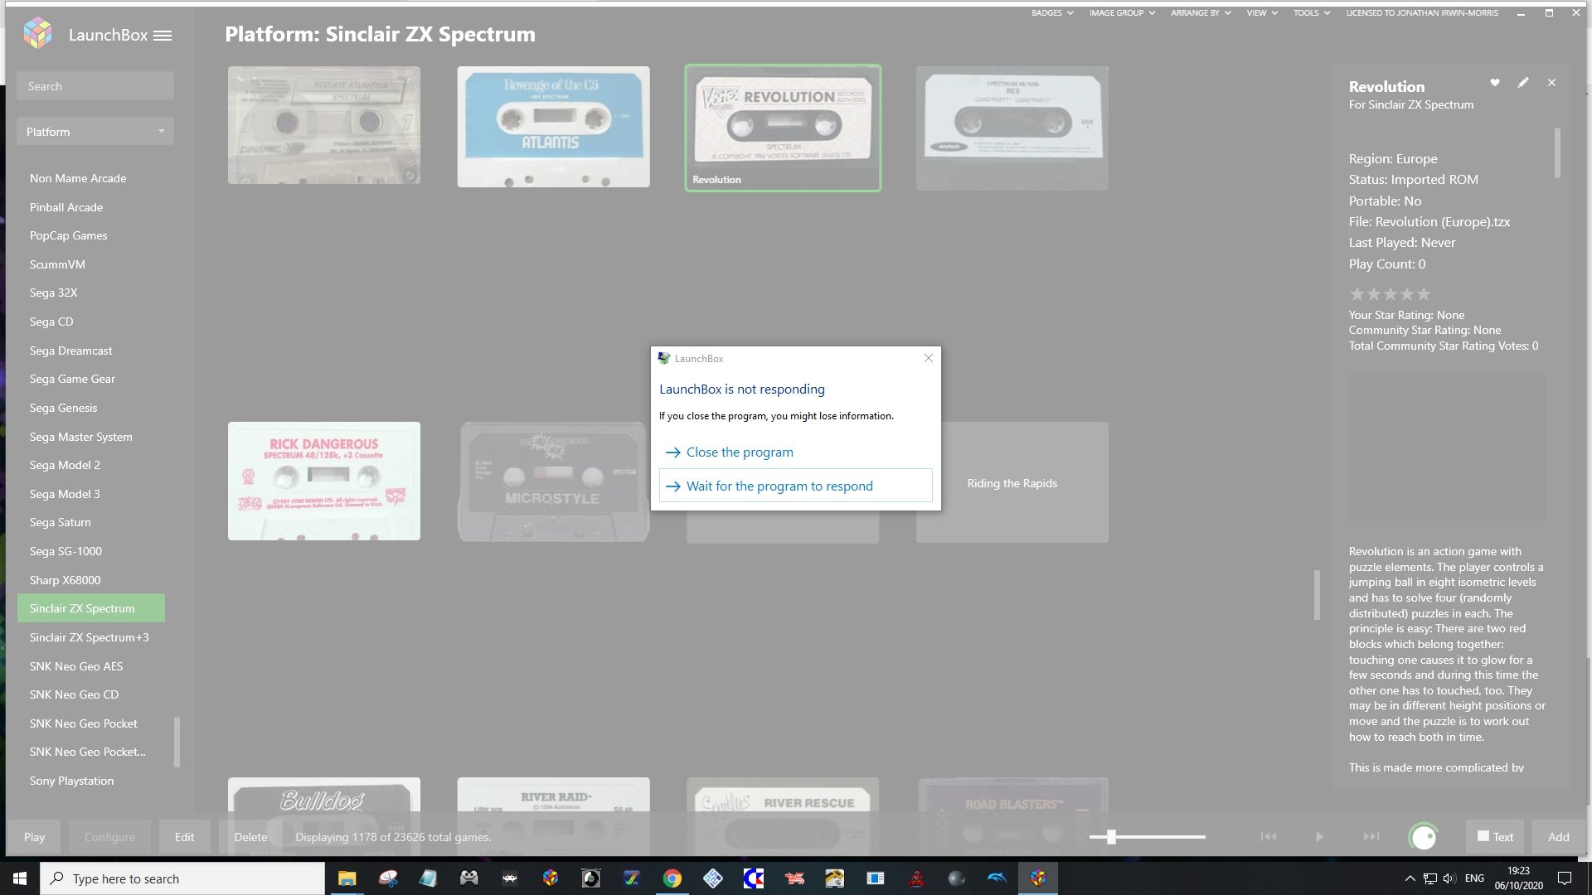Select Sega Master System platform
1592x895 pixels.
click(80, 437)
